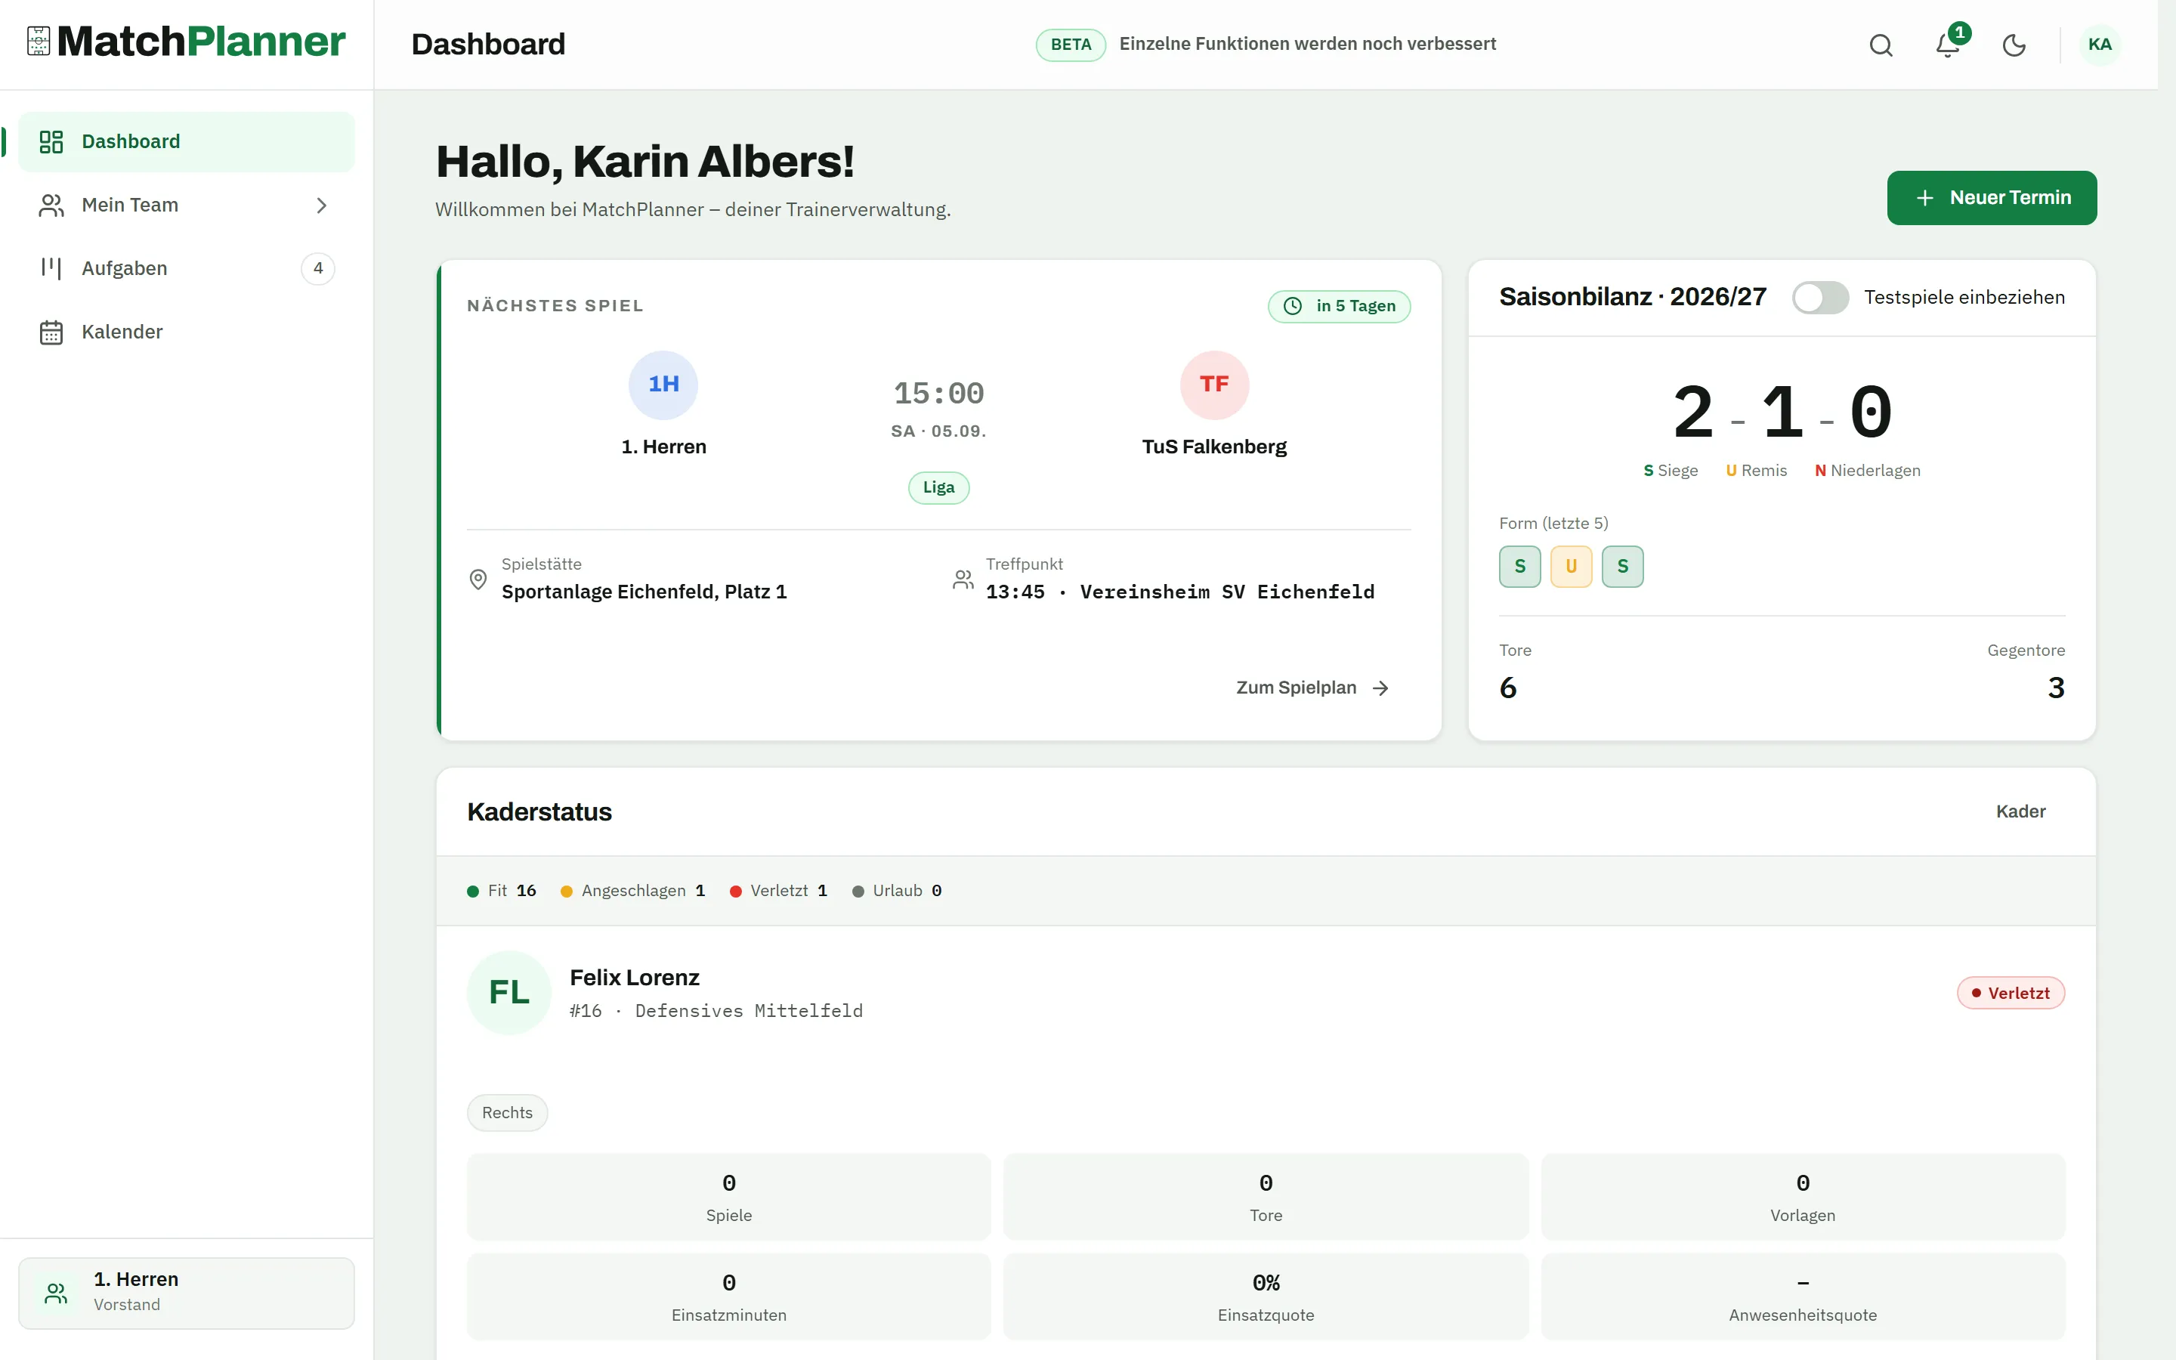Click the Remis legend label
Screen dimensions: 2176x1360
pyautogui.click(x=1756, y=471)
